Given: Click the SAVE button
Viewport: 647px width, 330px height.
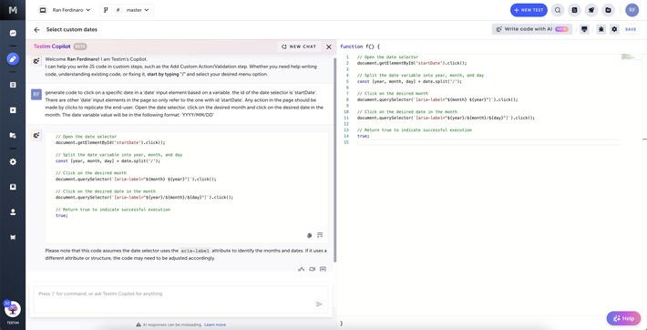Looking at the screenshot, I should [631, 29].
